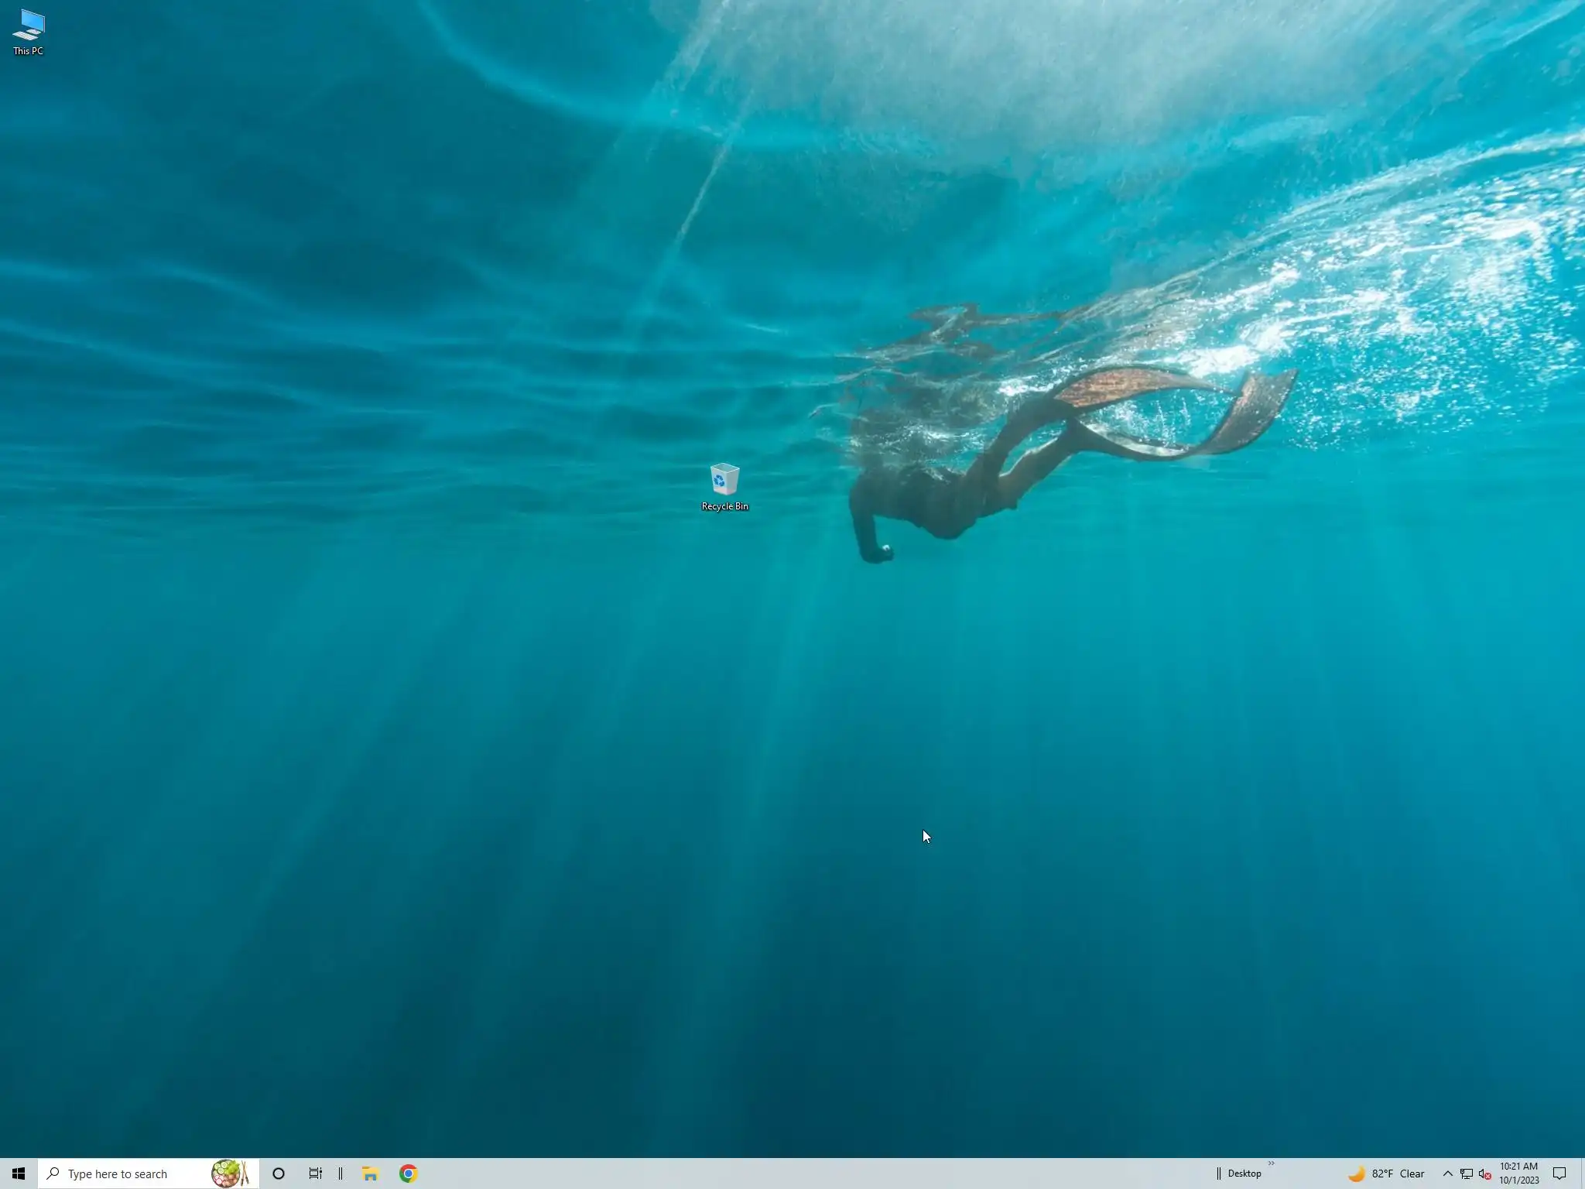Open the Windows Start menu
Image resolution: width=1585 pixels, height=1189 pixels.
pyautogui.click(x=19, y=1174)
